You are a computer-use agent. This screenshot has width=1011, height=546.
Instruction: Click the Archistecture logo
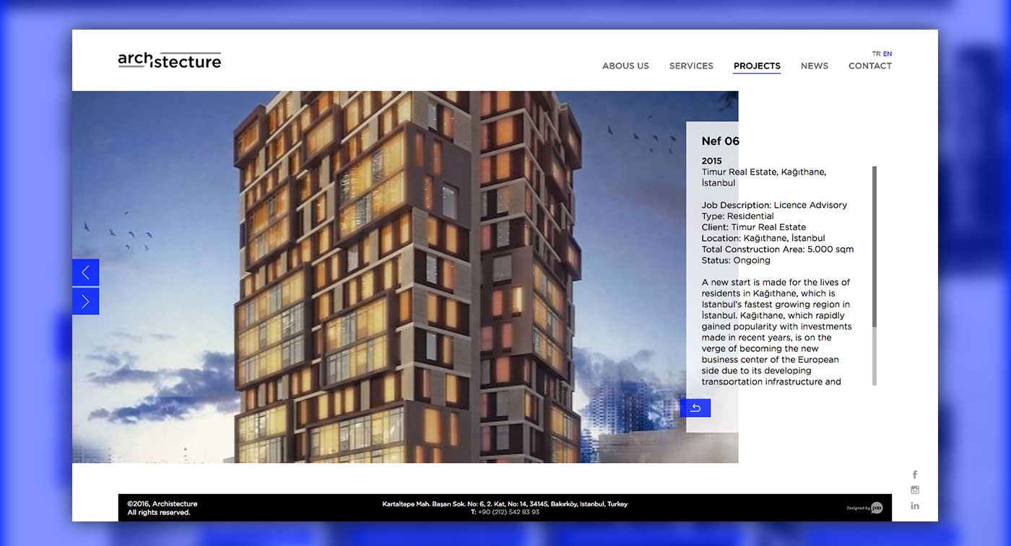pos(170,60)
